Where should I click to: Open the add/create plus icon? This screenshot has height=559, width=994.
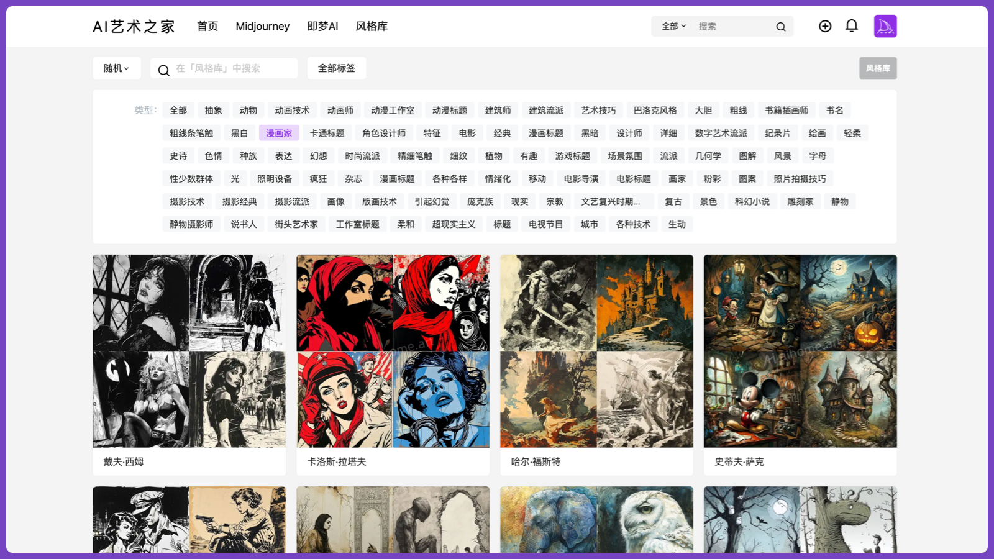coord(825,26)
